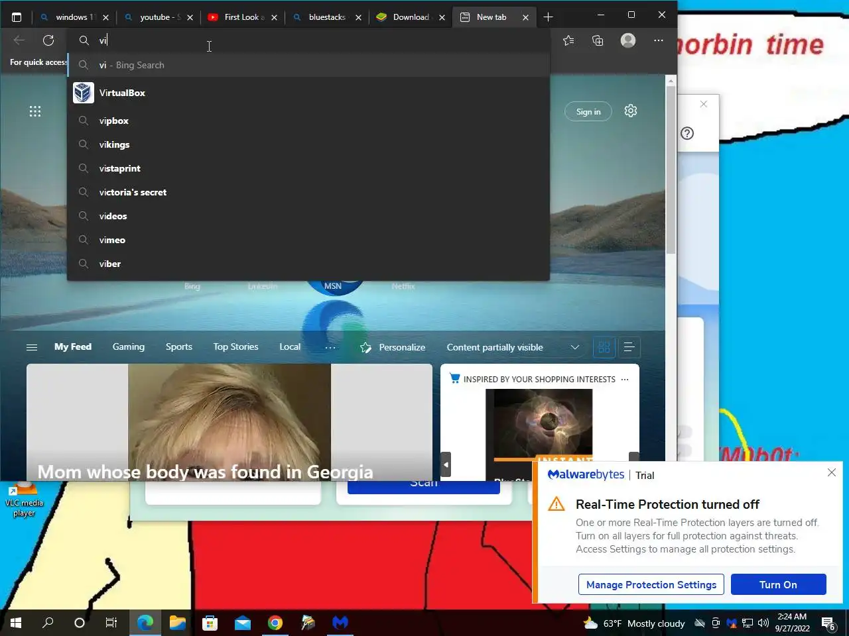Expand Content partially visible dropdown
Screen dimensions: 849x636
coord(513,347)
